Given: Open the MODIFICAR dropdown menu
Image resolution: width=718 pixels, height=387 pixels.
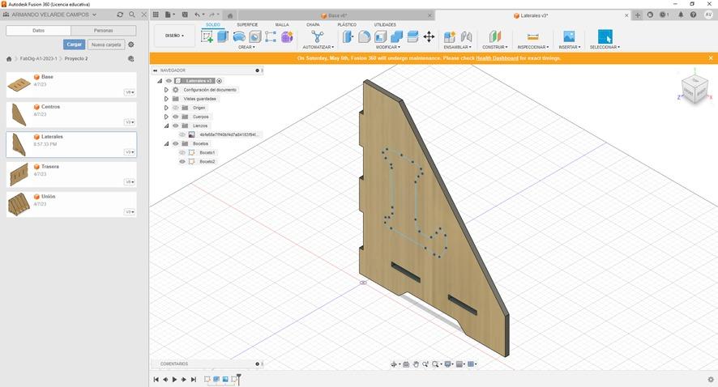Looking at the screenshot, I should click(x=388, y=47).
